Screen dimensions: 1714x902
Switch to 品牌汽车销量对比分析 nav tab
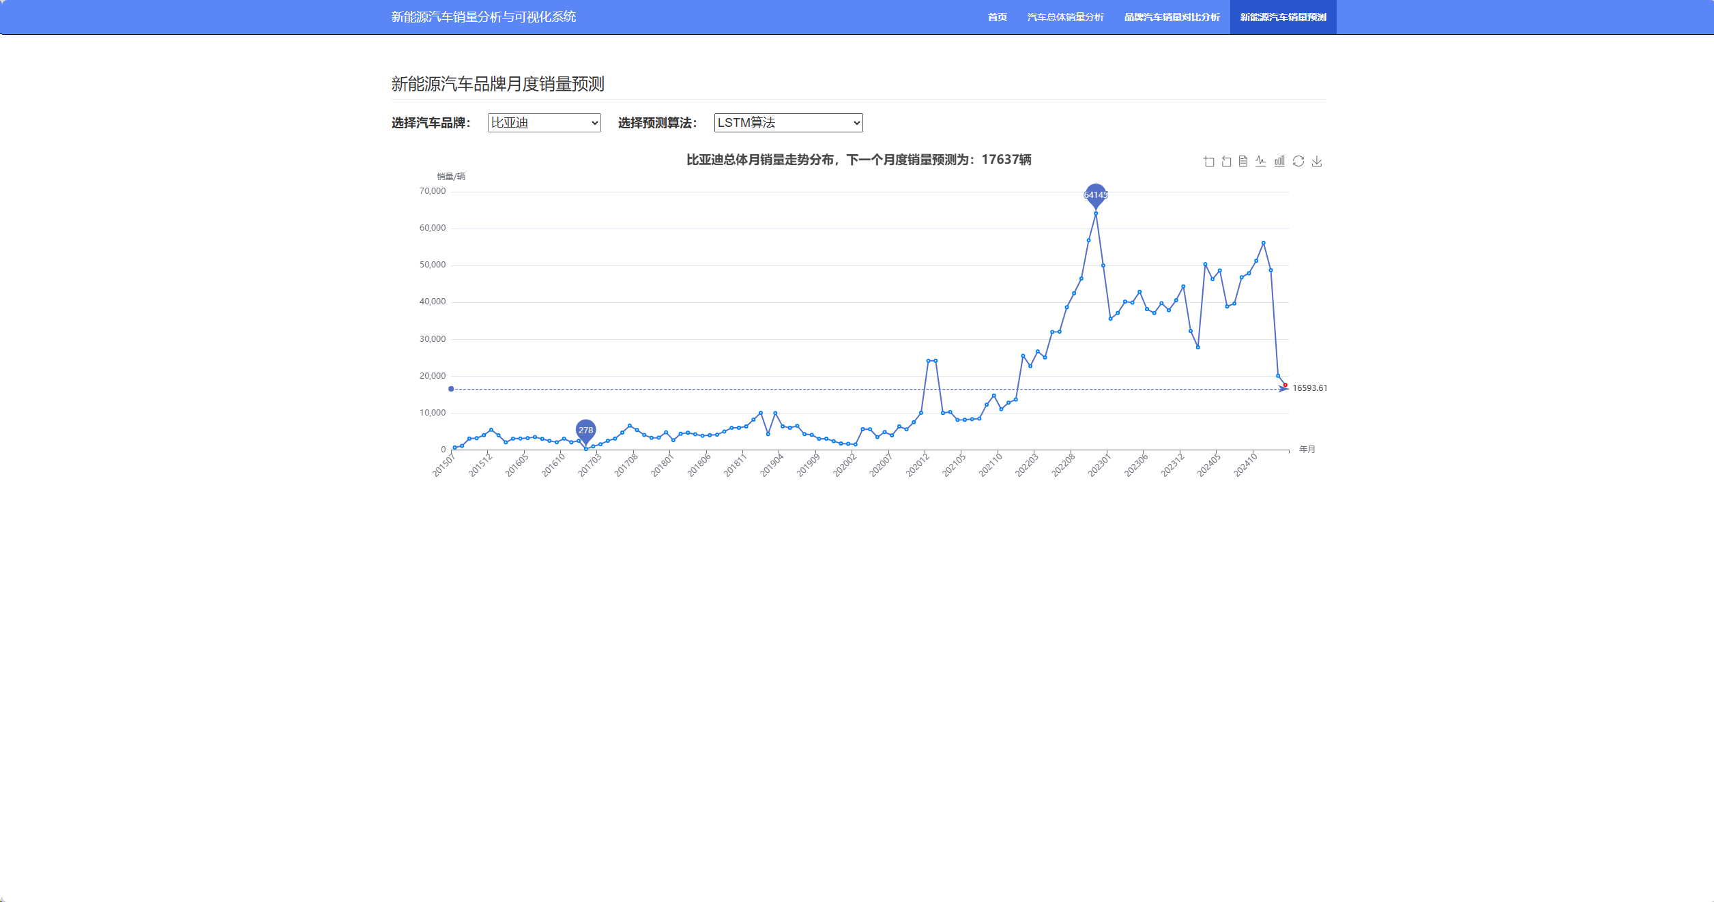coord(1172,17)
